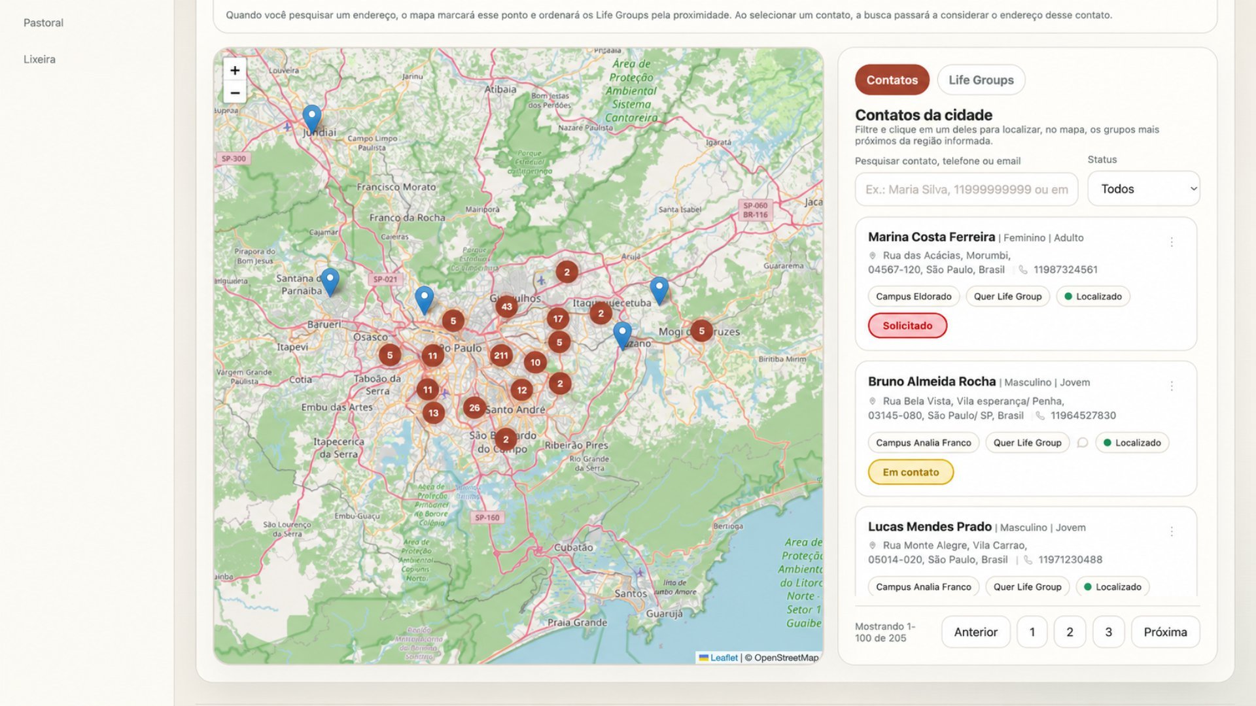This screenshot has height=706, width=1256.
Task: Switch to the Contatos tab
Action: [892, 80]
